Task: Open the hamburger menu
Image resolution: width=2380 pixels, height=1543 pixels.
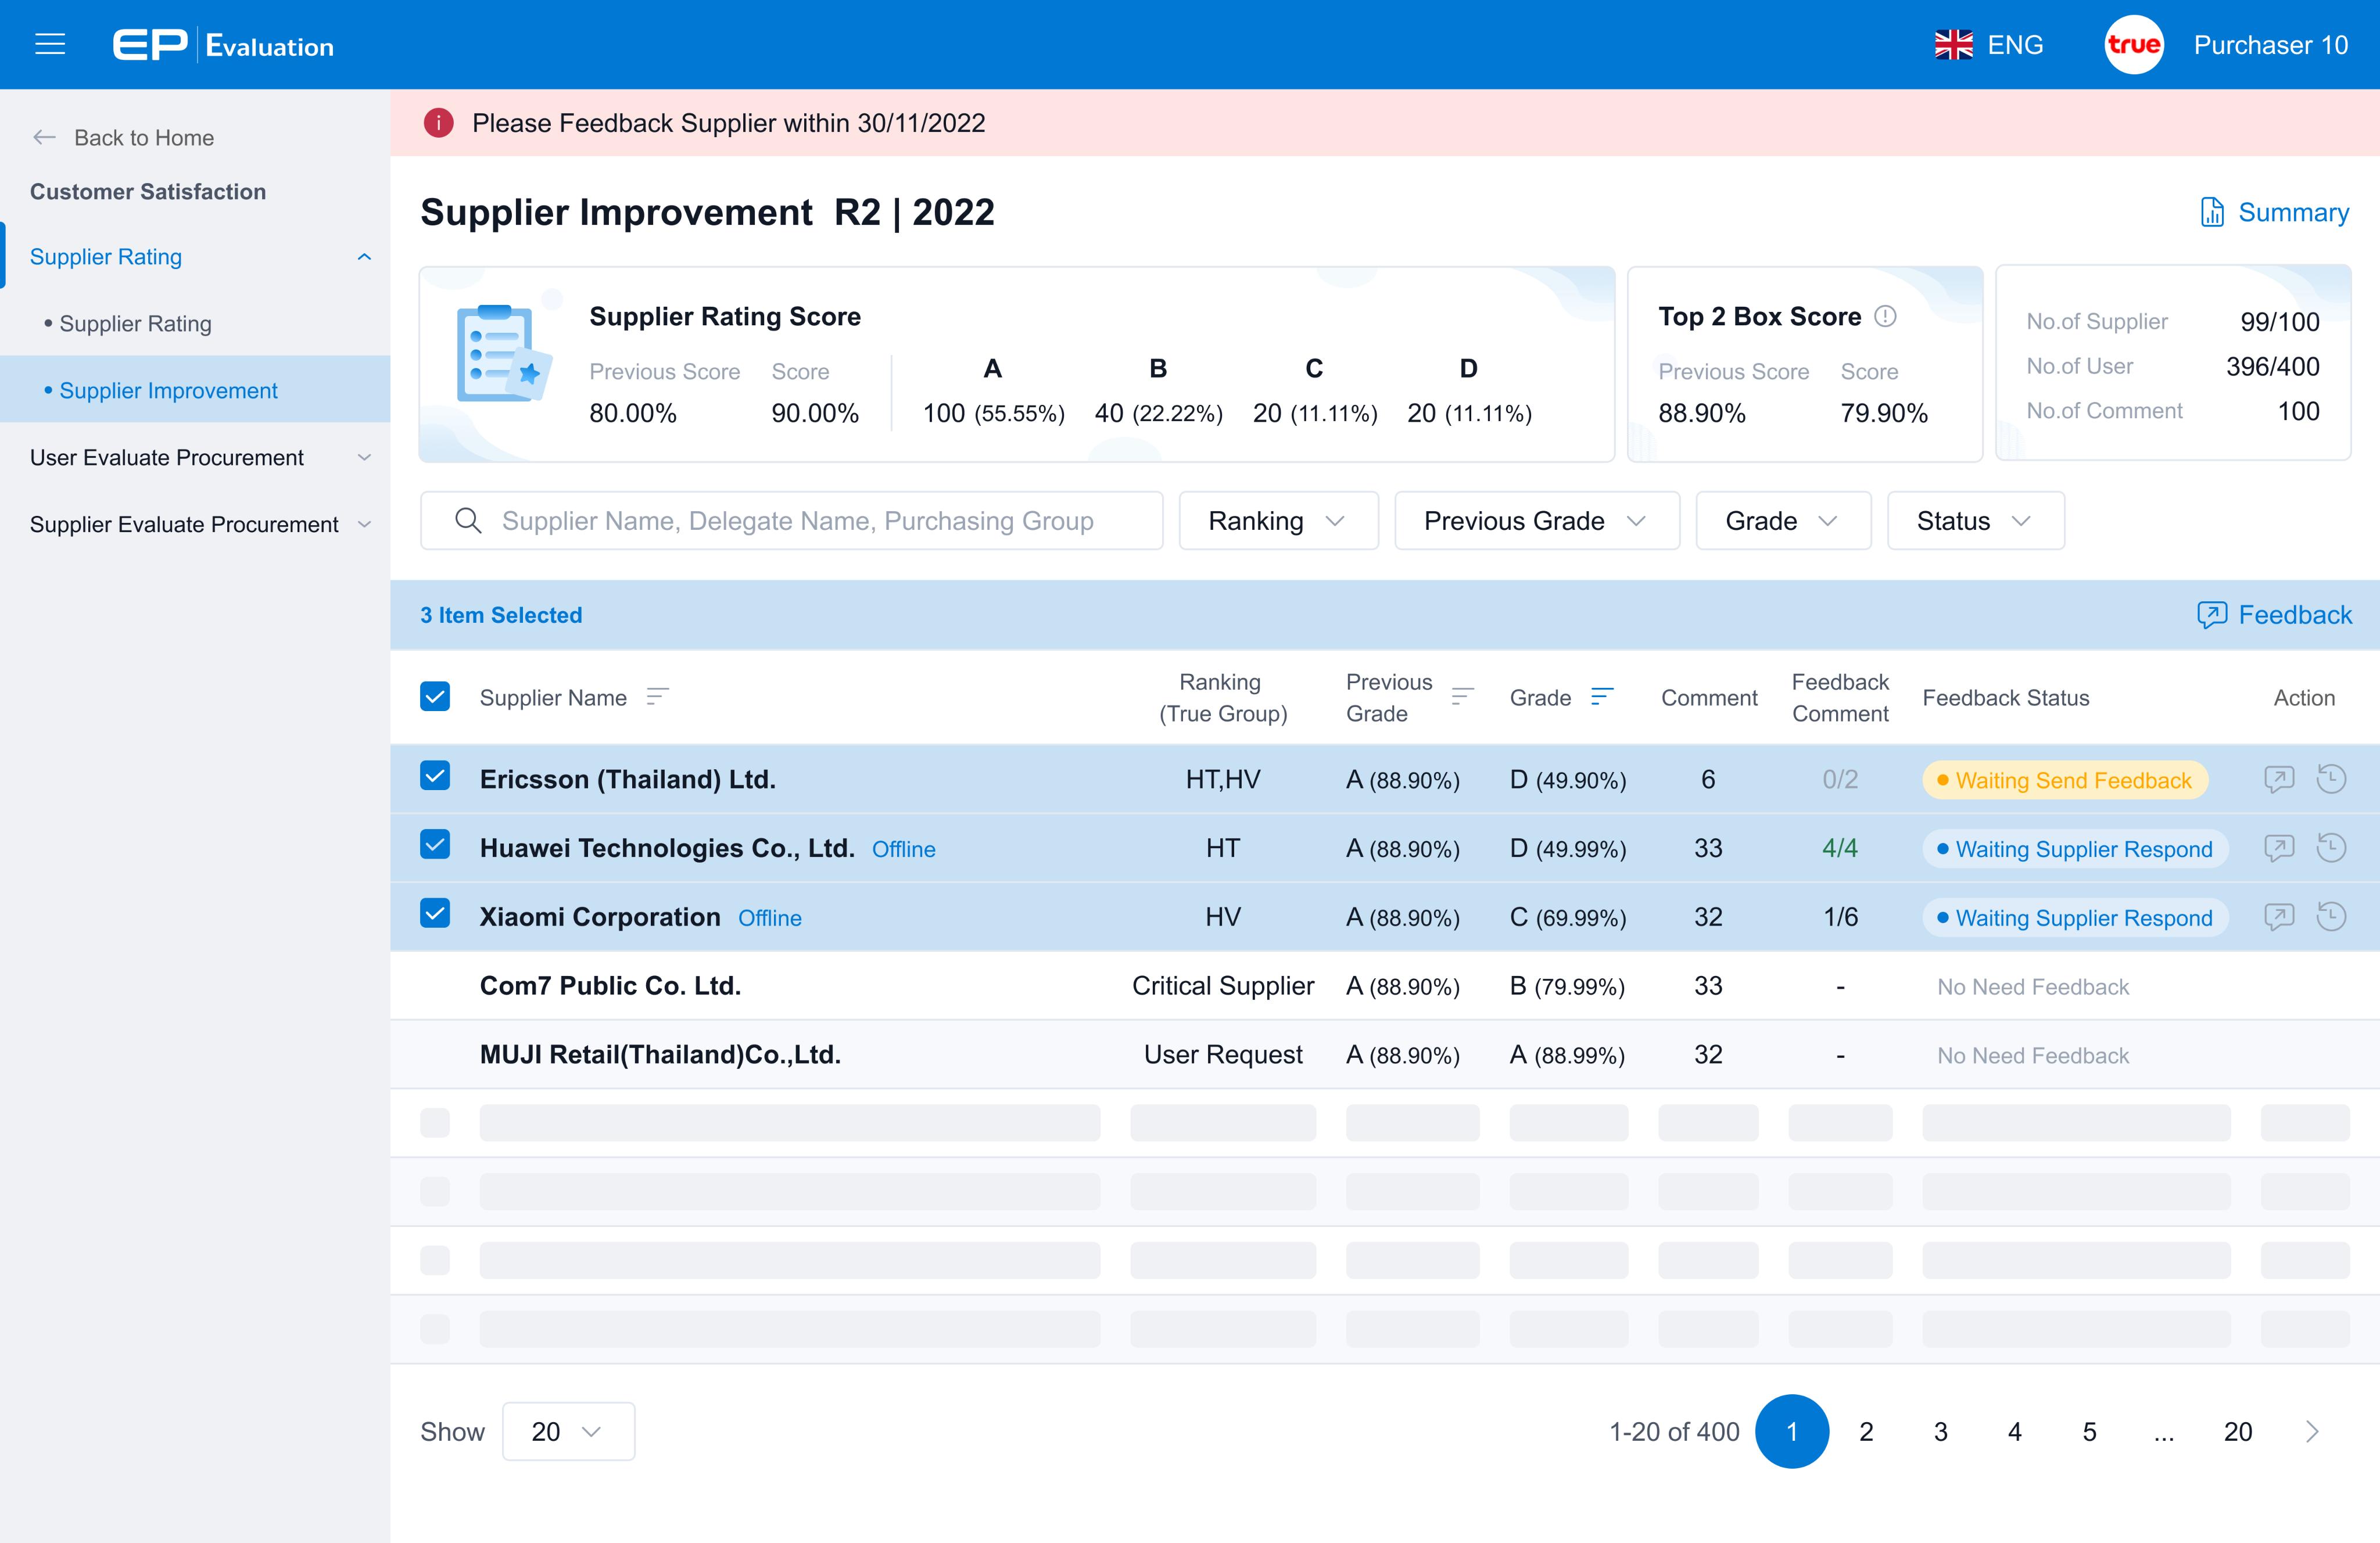Action: [x=50, y=45]
